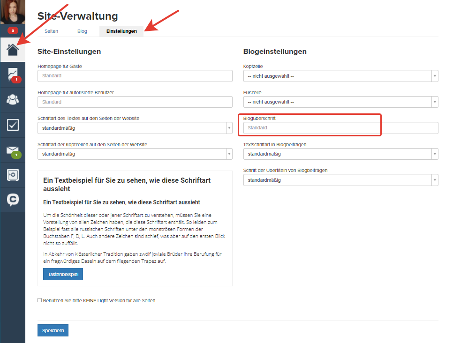Click the Tastenbeispiel button
Image resolution: width=453 pixels, height=343 pixels.
click(x=63, y=274)
